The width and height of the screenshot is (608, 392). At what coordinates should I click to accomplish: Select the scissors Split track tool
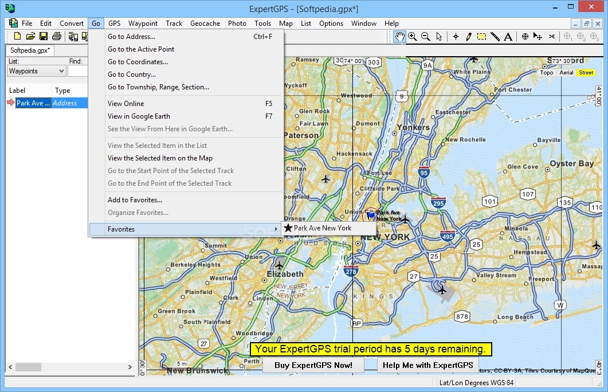(x=552, y=37)
